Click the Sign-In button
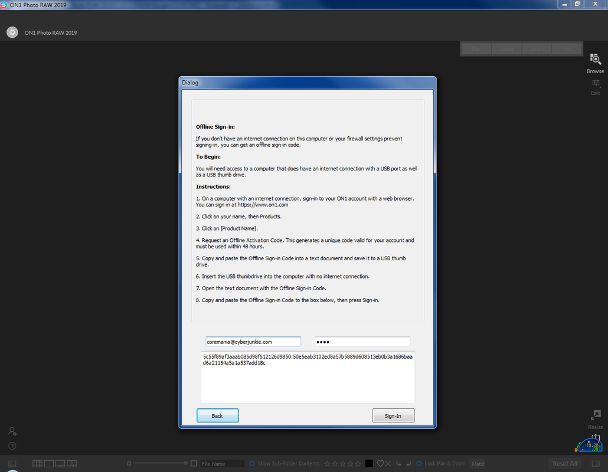 click(x=393, y=415)
